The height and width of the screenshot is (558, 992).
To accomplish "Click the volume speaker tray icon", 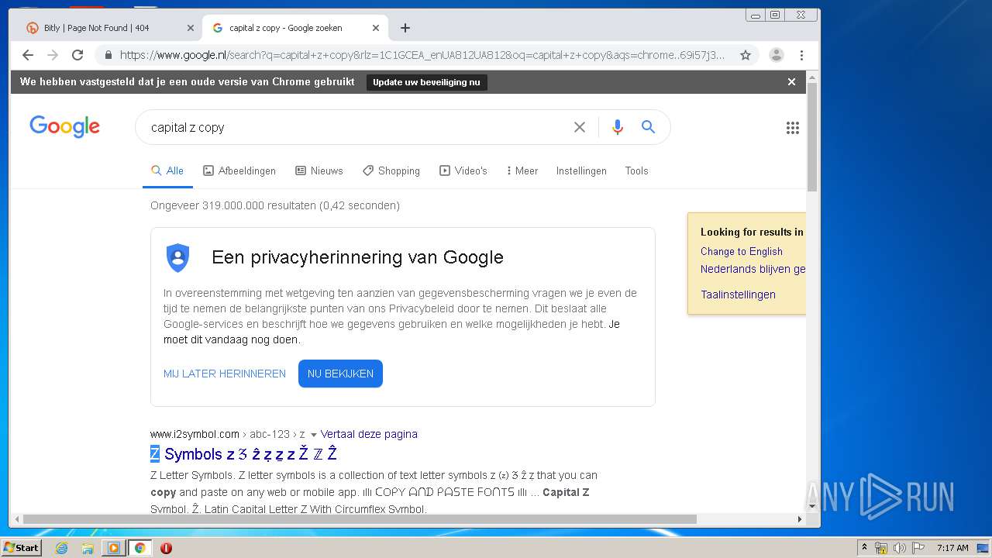I will 900,548.
